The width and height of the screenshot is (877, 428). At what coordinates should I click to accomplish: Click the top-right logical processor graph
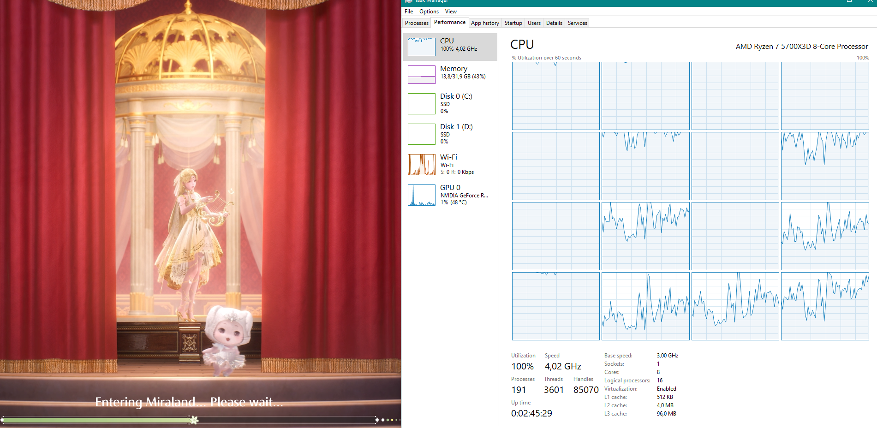coord(825,96)
